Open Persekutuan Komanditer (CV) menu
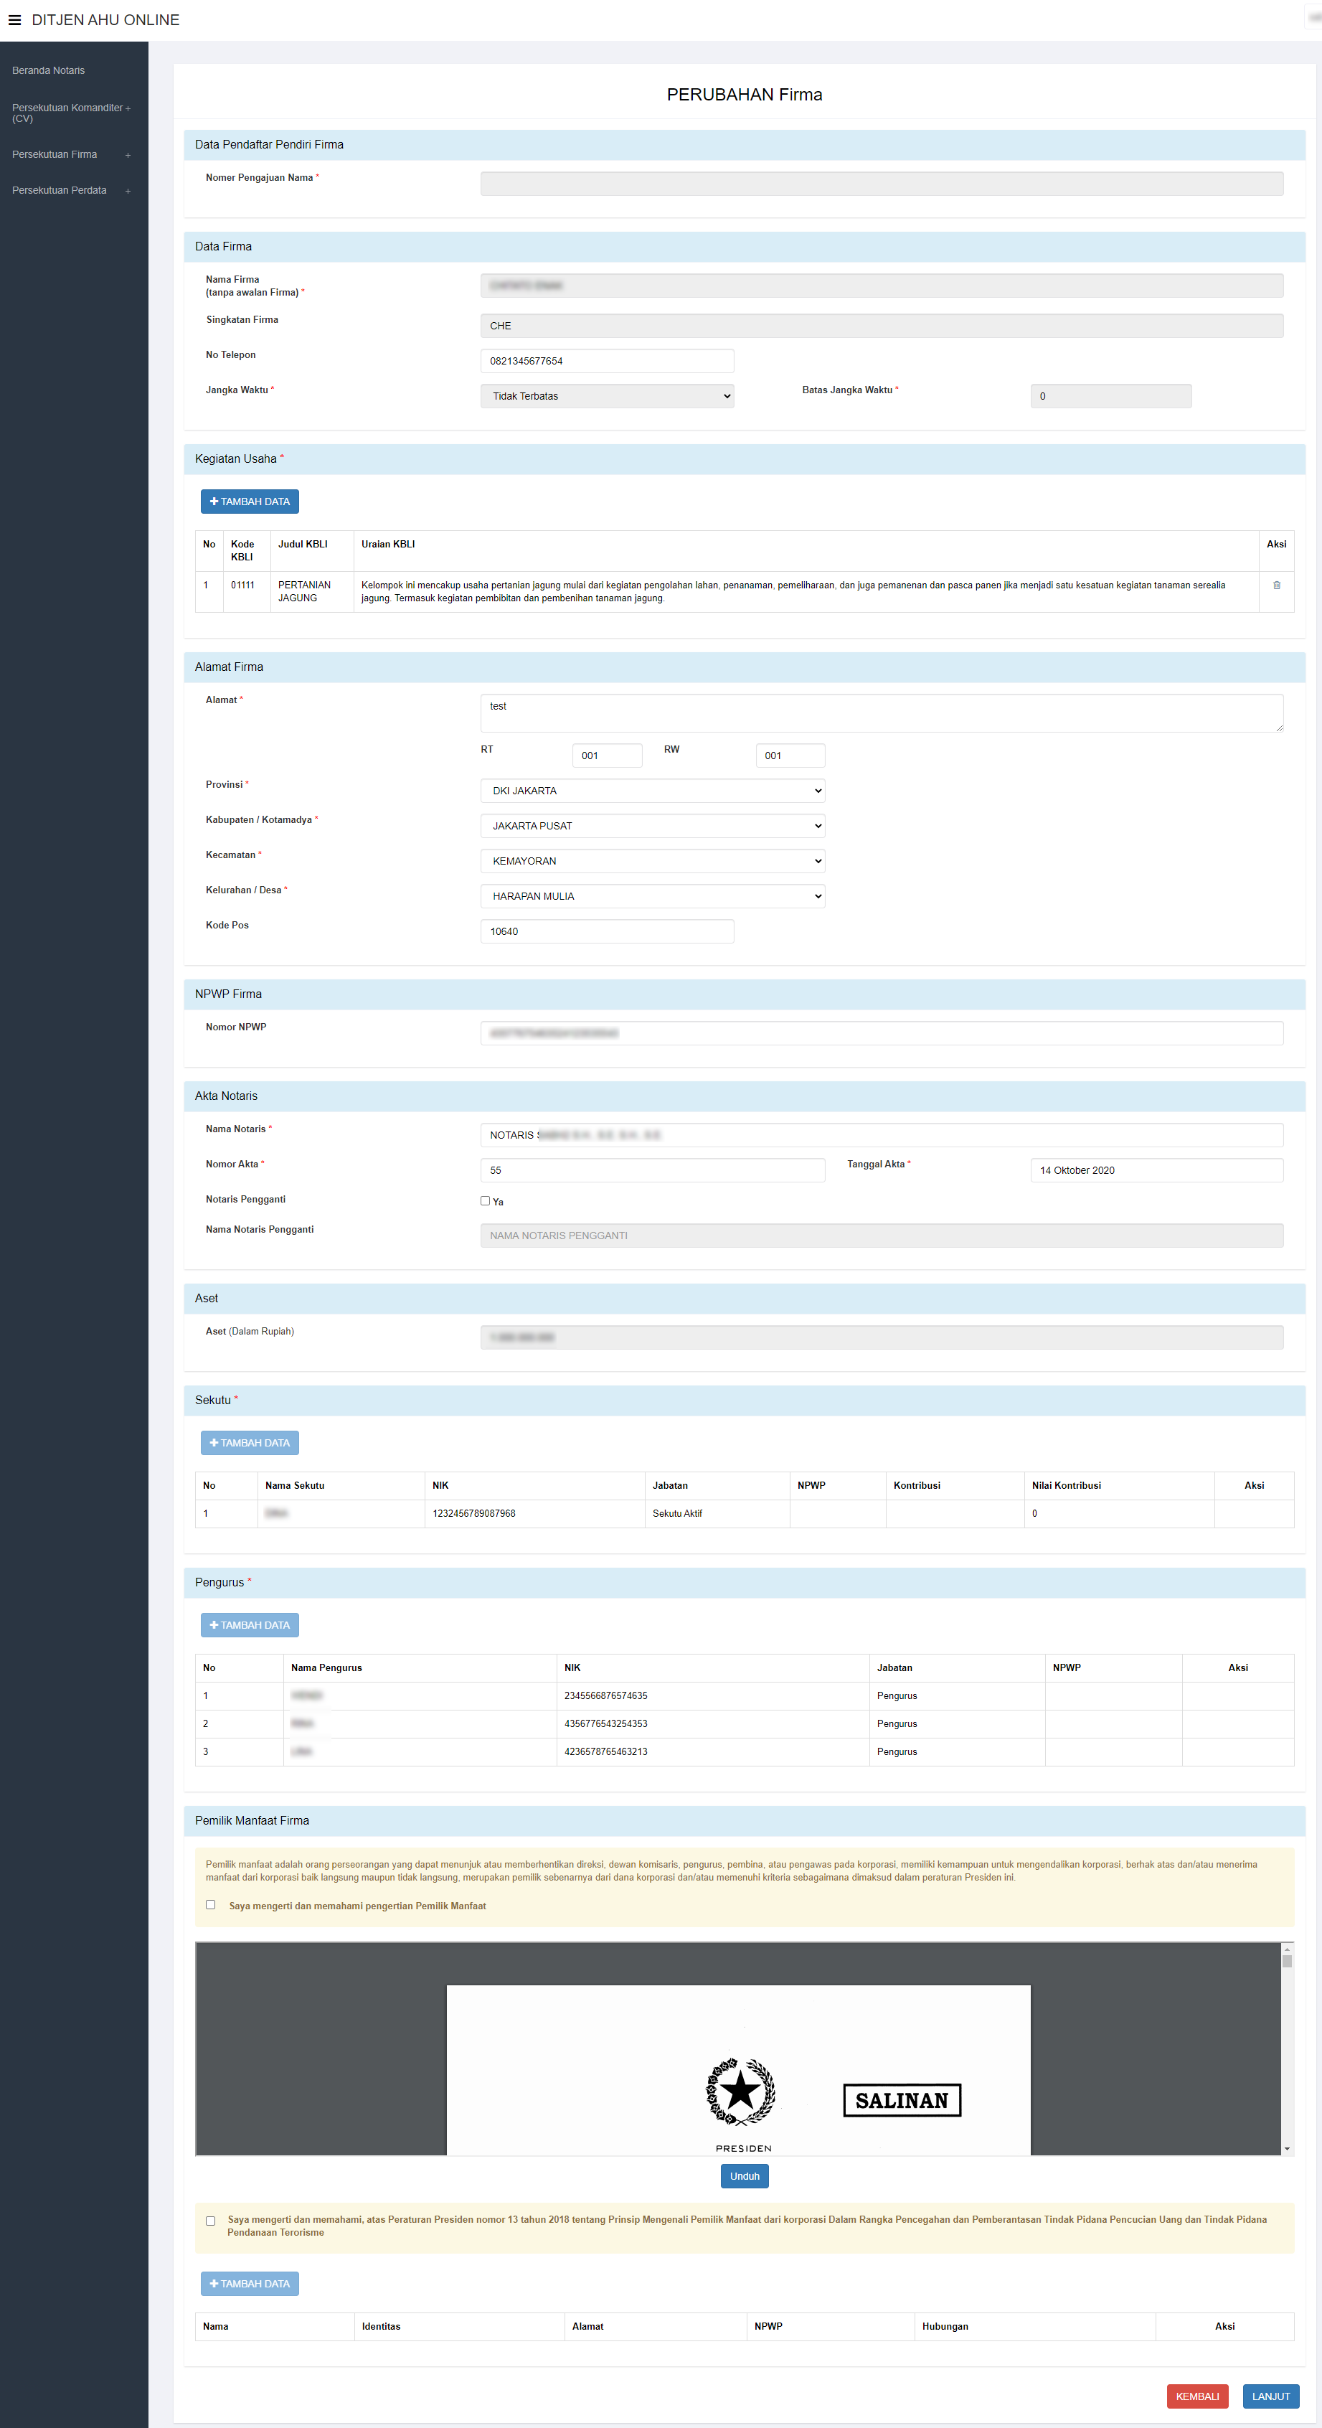The height and width of the screenshot is (2428, 1322). tap(68, 113)
